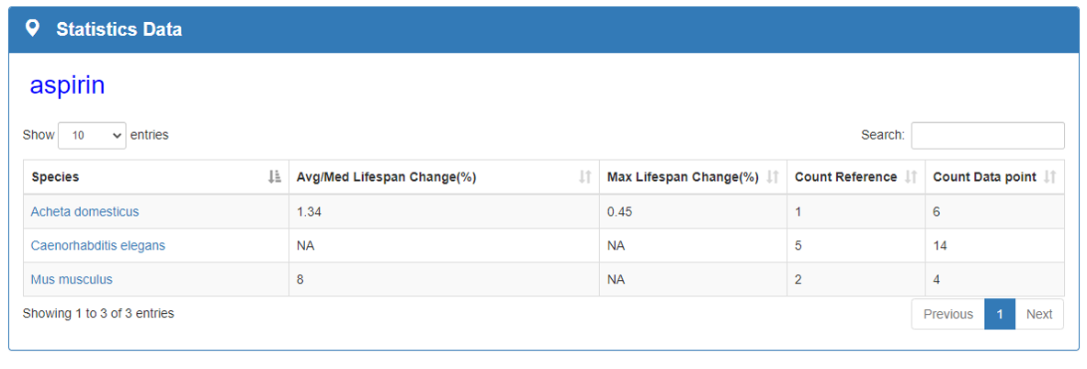Click the Count Reference sort icon
Screen dimensions: 1087x369
[x=911, y=177]
